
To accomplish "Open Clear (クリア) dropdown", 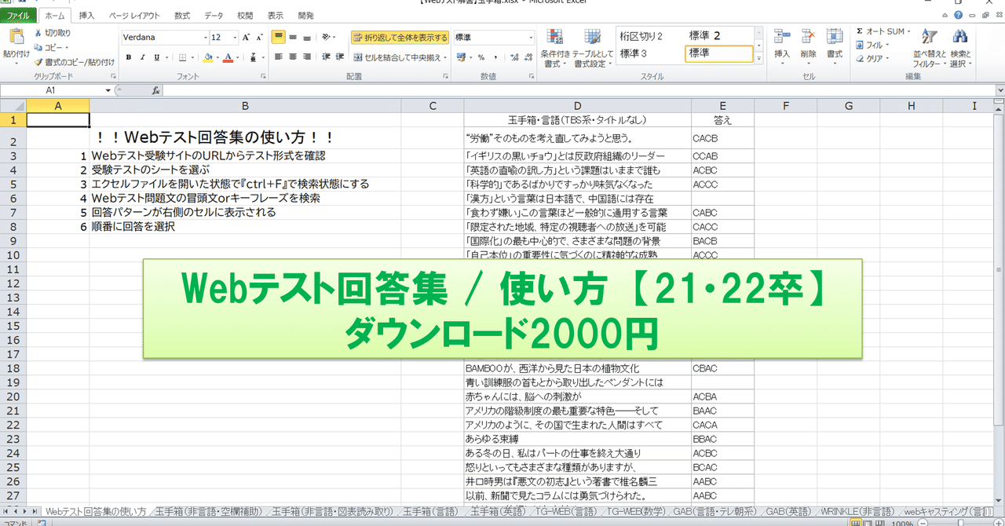I will click(x=873, y=59).
